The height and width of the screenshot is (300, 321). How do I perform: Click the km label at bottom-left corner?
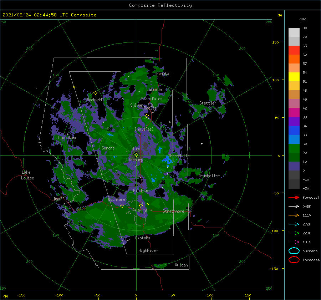coord(5,296)
